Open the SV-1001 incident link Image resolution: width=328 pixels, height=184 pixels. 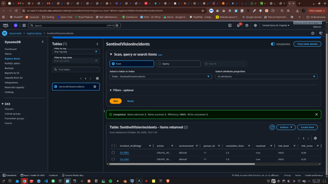tap(125, 159)
